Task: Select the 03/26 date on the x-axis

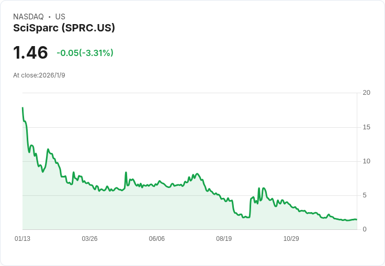Action: coord(89,239)
